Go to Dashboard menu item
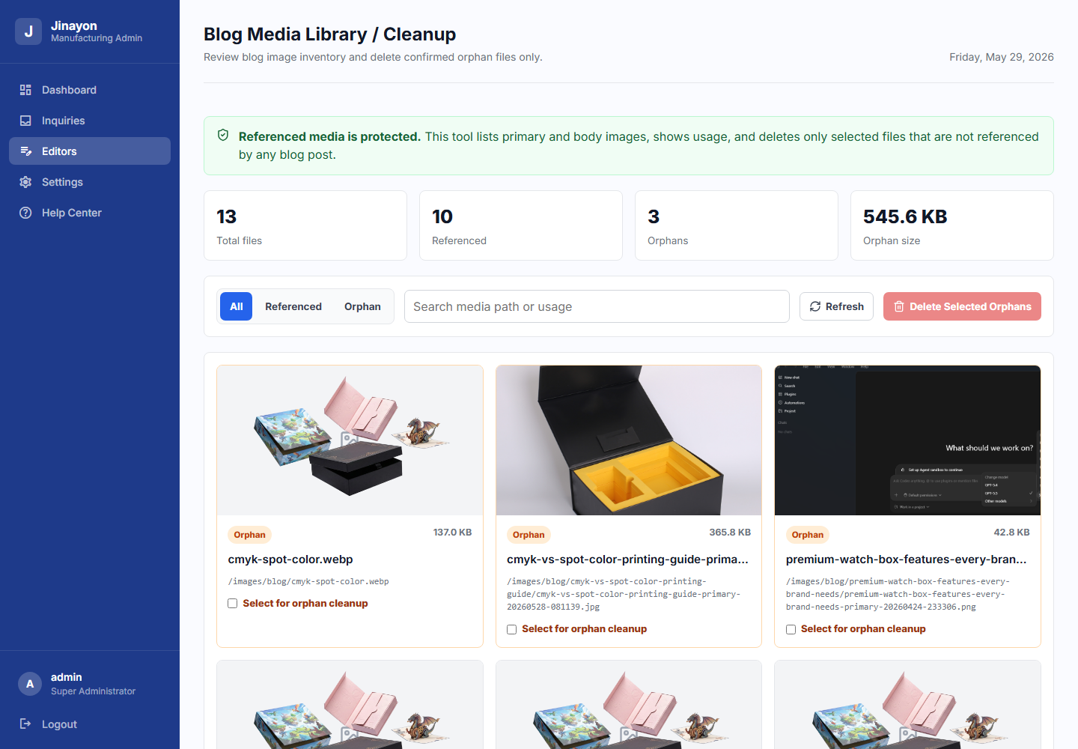The width and height of the screenshot is (1078, 749). pyautogui.click(x=90, y=90)
